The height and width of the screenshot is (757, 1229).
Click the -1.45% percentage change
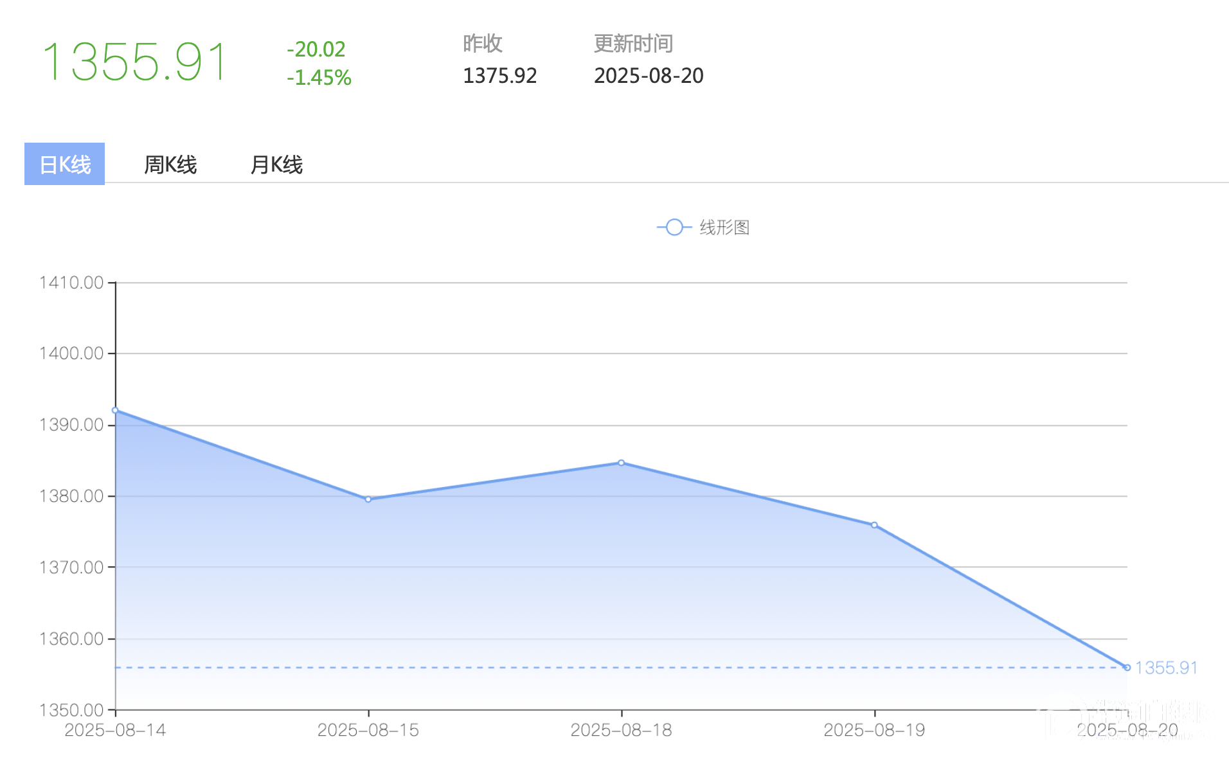319,78
